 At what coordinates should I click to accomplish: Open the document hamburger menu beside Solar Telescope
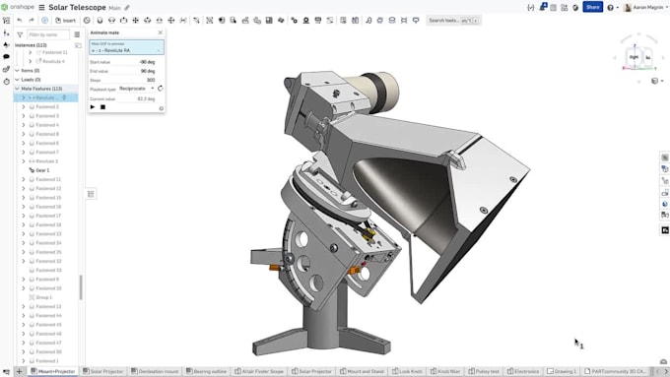(41, 8)
